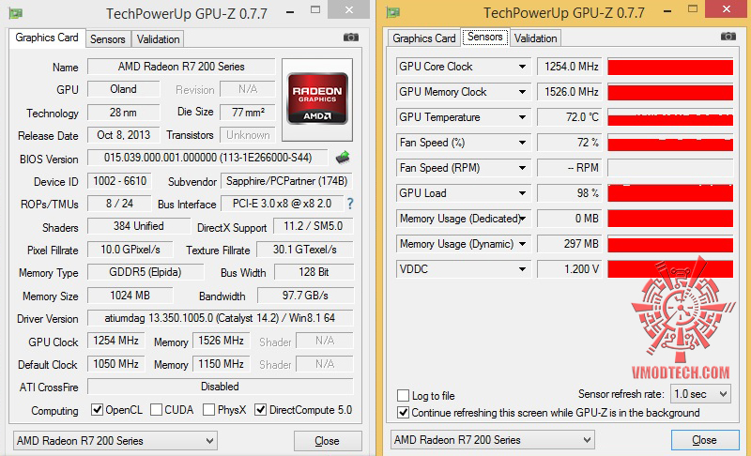Switch to Graphics Card tab in right window

point(424,38)
